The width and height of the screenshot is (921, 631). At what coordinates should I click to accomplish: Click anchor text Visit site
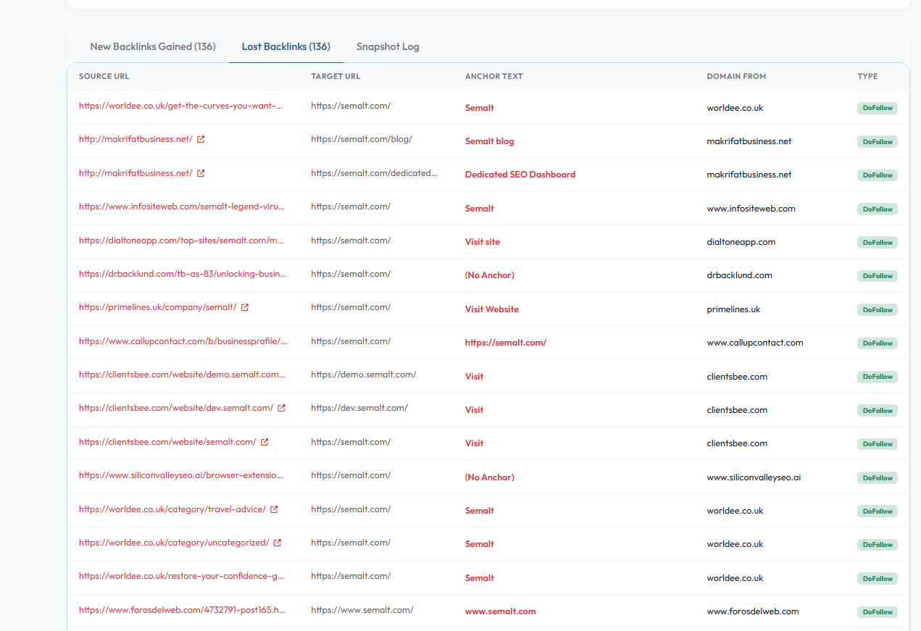pos(483,242)
